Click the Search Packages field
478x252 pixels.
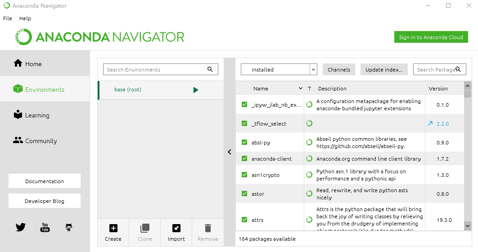[440, 69]
